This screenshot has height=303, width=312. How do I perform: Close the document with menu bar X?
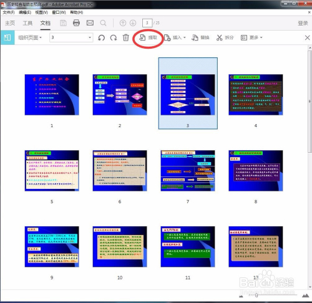point(310,12)
